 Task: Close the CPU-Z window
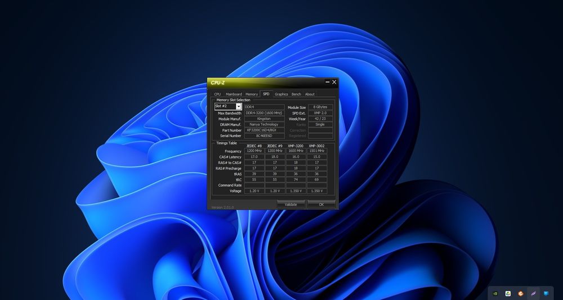click(334, 82)
